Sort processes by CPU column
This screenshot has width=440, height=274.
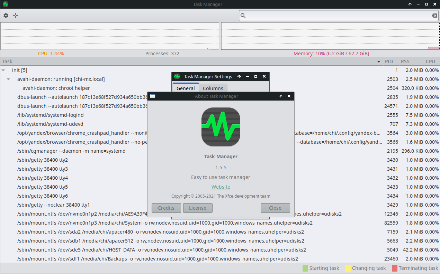pos(432,62)
